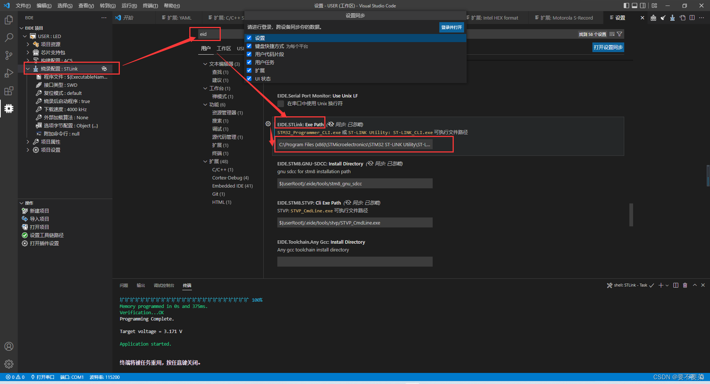Collapse the USER : LED project node
The image size is (710, 384).
[x=25, y=36]
